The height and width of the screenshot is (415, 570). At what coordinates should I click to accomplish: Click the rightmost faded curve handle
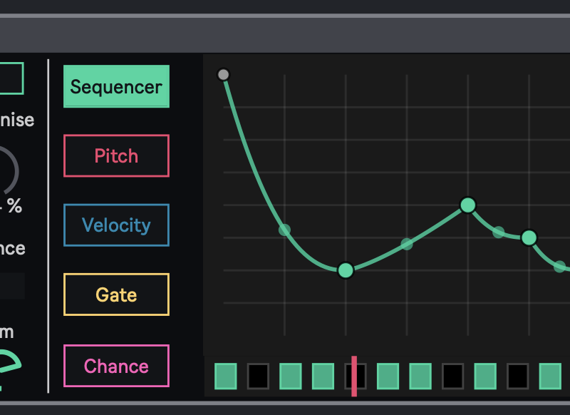[x=559, y=266]
